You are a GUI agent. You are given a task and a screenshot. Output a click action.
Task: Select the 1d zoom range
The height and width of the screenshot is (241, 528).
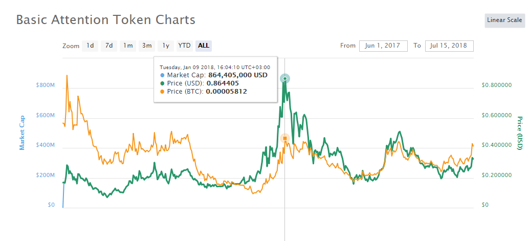tap(90, 46)
